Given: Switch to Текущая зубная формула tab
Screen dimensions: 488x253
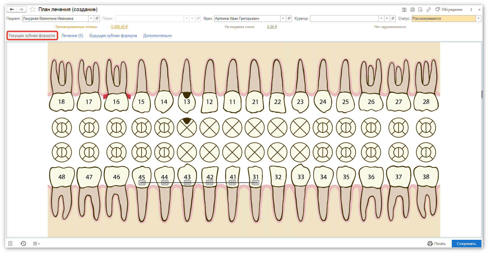Looking at the screenshot, I should (32, 36).
